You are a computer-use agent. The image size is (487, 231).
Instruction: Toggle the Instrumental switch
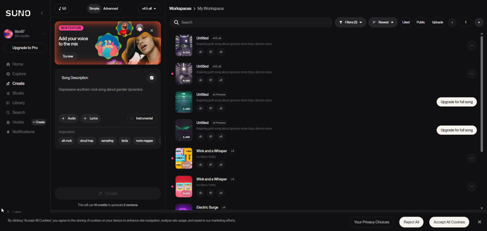[x=142, y=118]
